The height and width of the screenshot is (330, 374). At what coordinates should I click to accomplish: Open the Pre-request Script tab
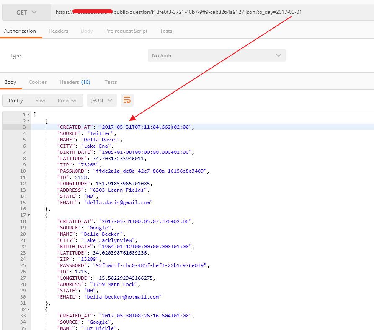point(126,31)
